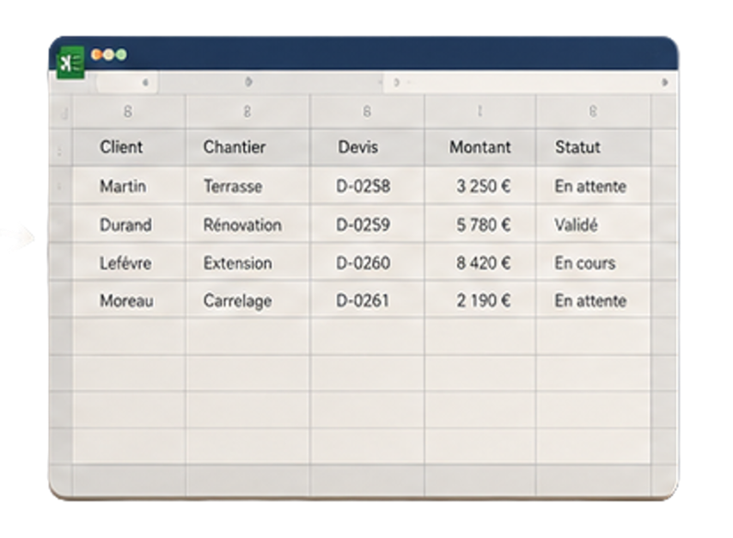Click quote number D-0258

tap(363, 187)
